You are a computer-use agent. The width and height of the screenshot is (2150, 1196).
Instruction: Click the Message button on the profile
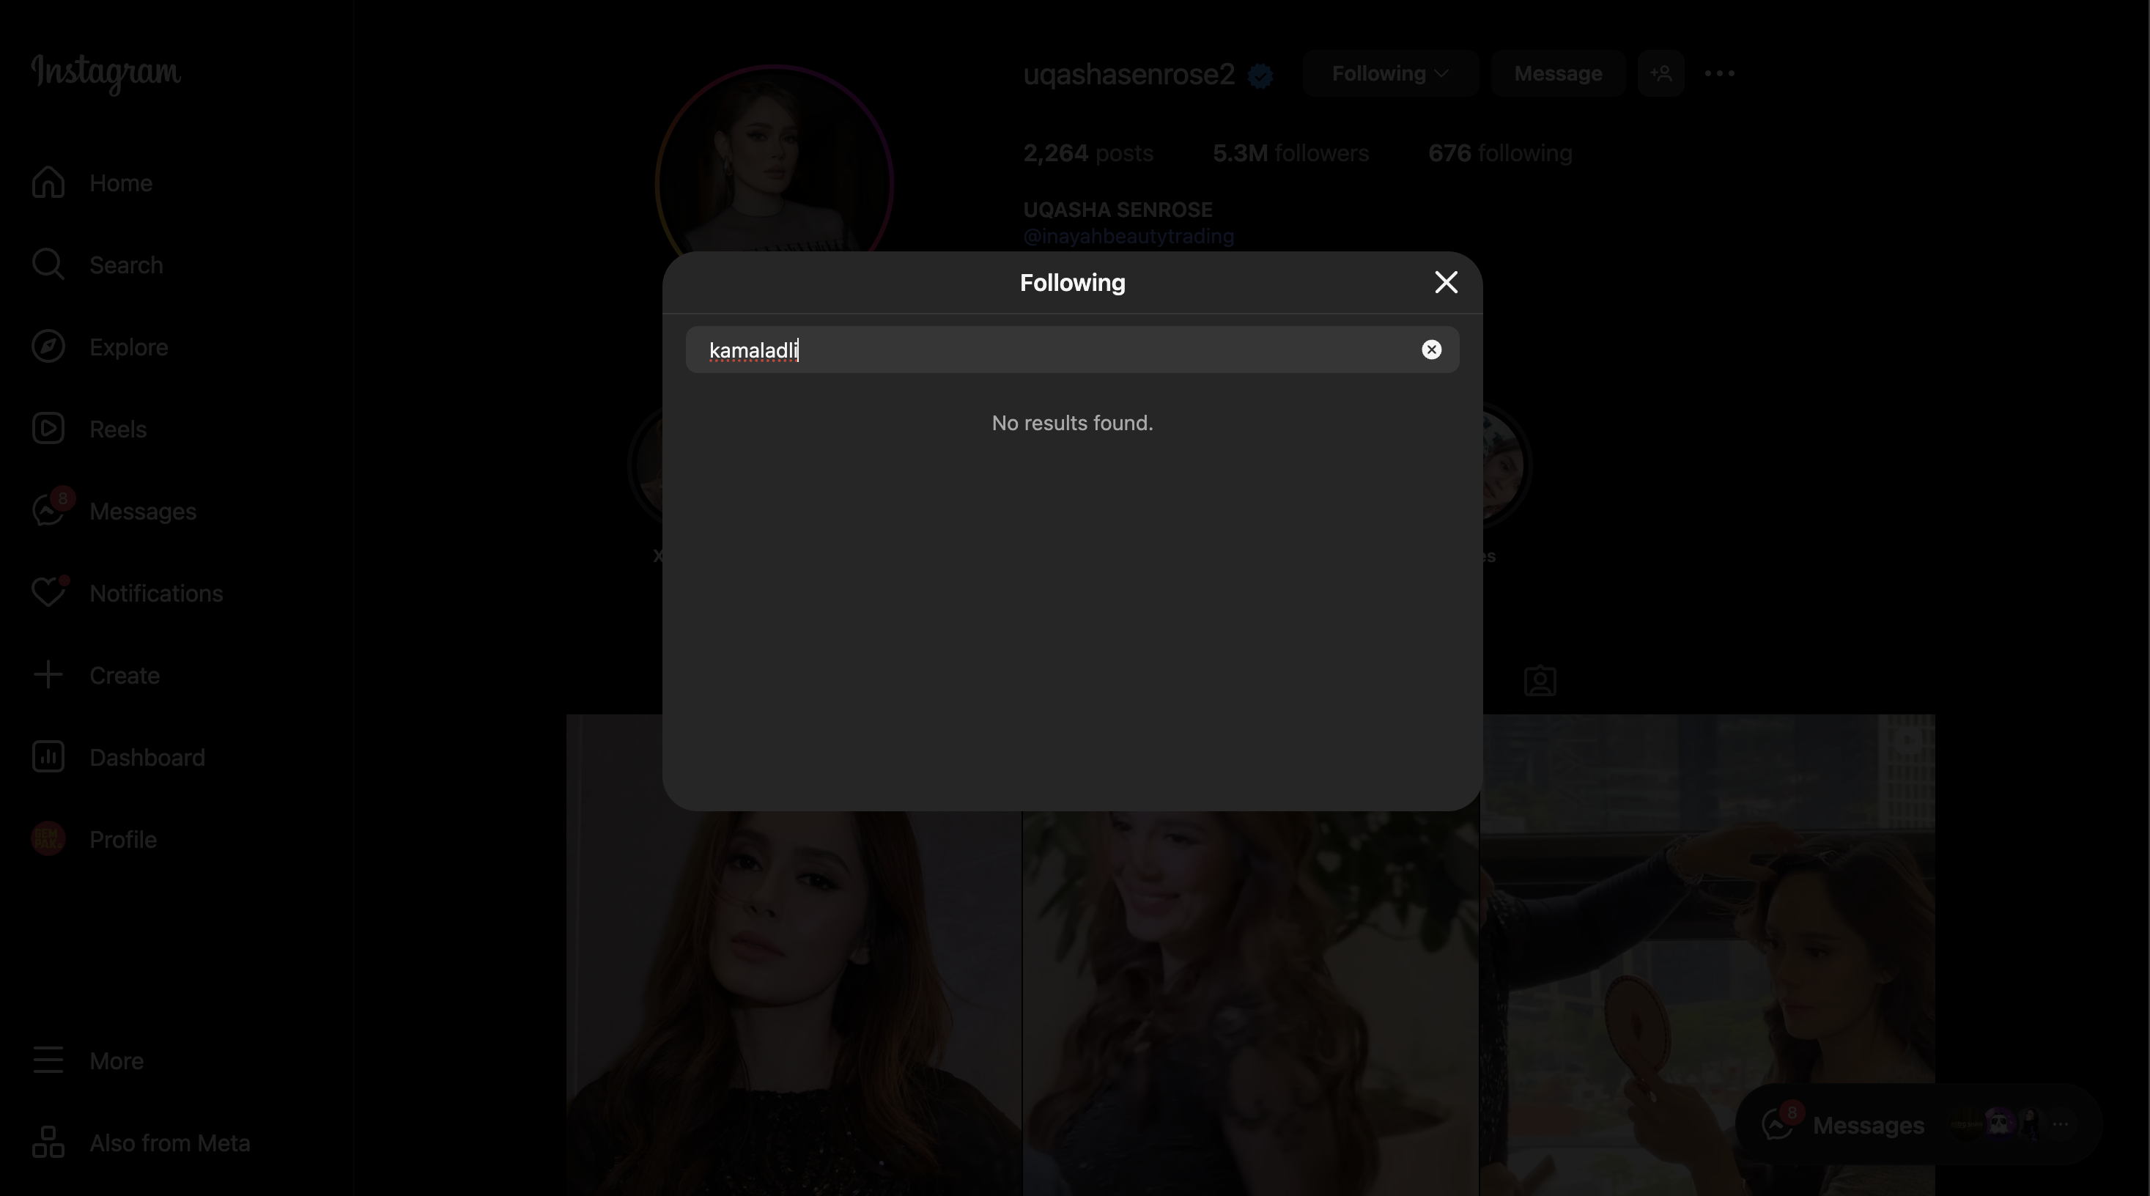[x=1557, y=73]
